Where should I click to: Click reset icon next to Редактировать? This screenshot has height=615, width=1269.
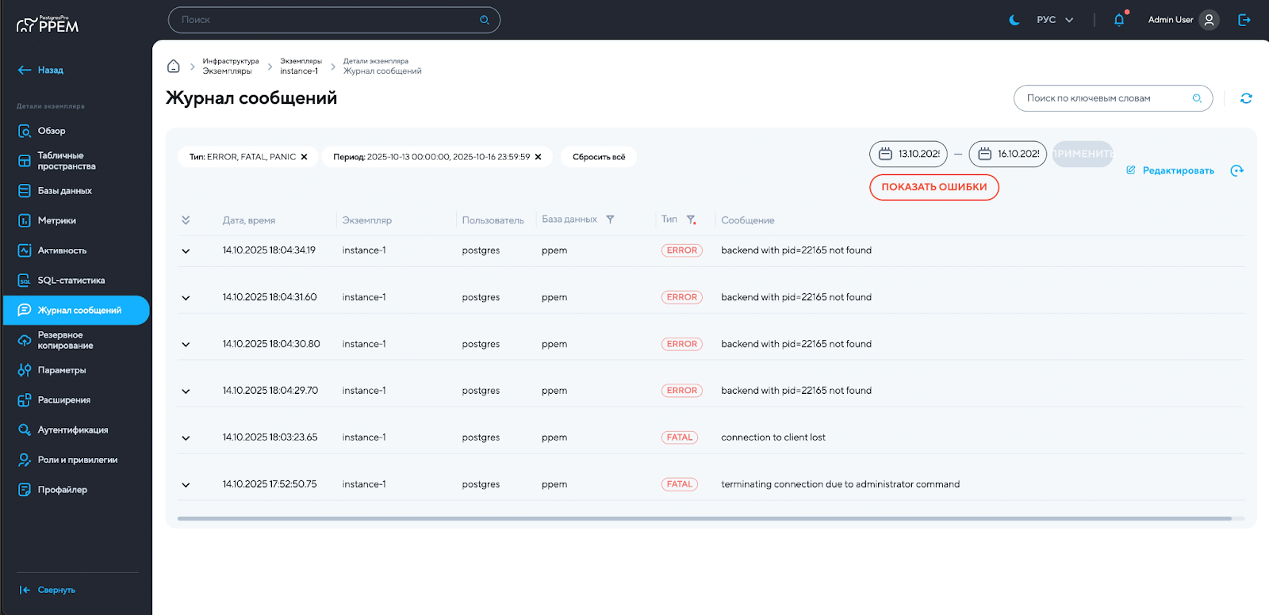coord(1236,170)
